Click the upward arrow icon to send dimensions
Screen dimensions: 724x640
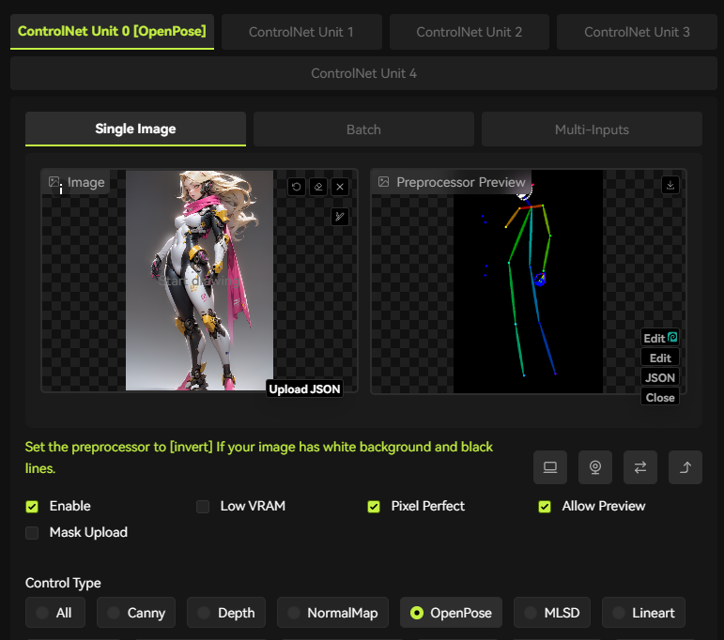(x=685, y=467)
